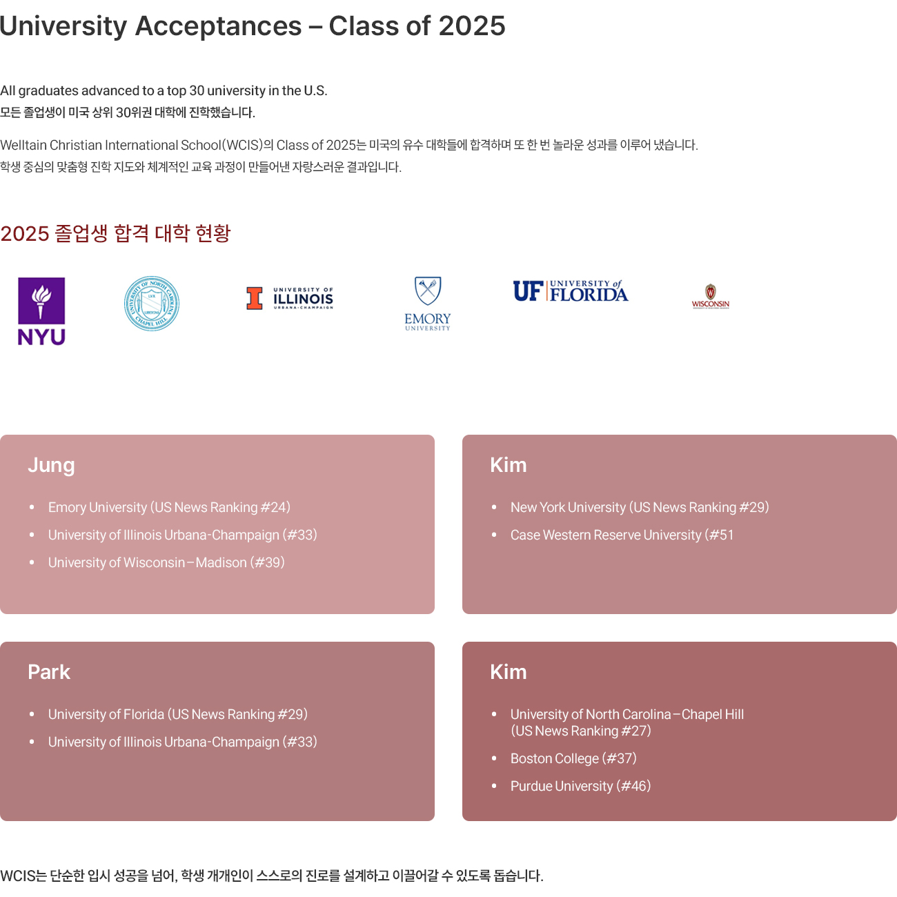
Task: Click the NYU torch logo
Action: tap(41, 311)
